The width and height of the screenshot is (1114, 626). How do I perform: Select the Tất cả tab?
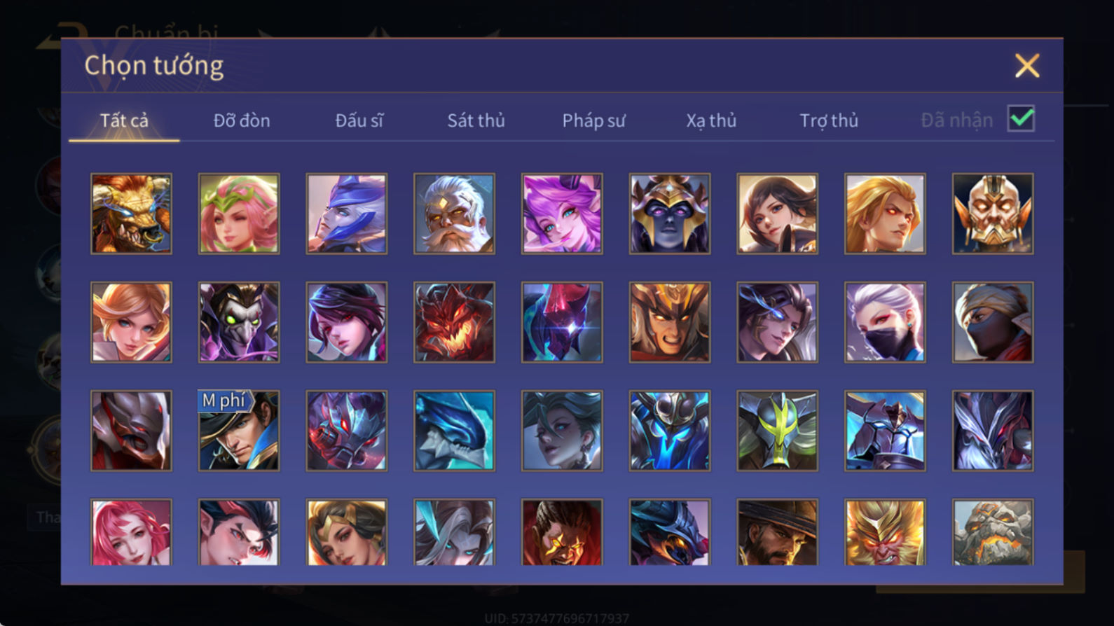pyautogui.click(x=124, y=120)
